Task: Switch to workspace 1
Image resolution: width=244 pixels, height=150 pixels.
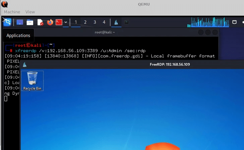Action: [x=76, y=22]
